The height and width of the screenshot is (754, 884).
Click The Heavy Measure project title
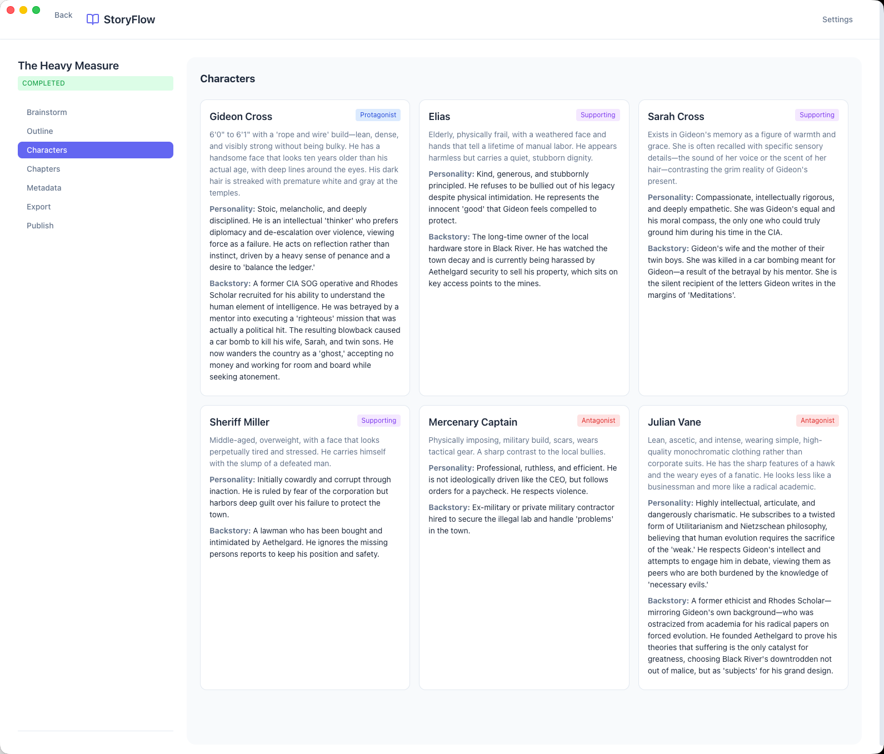click(68, 66)
